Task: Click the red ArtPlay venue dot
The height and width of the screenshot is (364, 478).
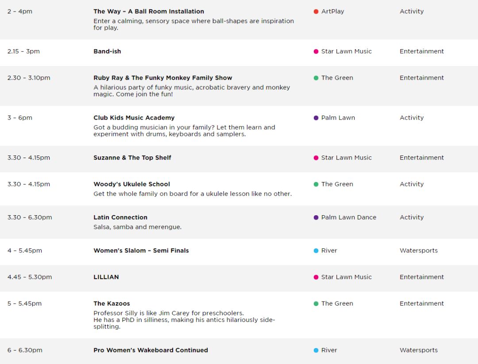Action: coord(316,12)
